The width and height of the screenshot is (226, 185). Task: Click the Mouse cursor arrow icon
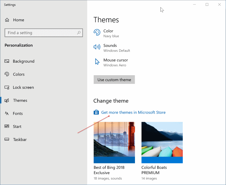coord(97,62)
